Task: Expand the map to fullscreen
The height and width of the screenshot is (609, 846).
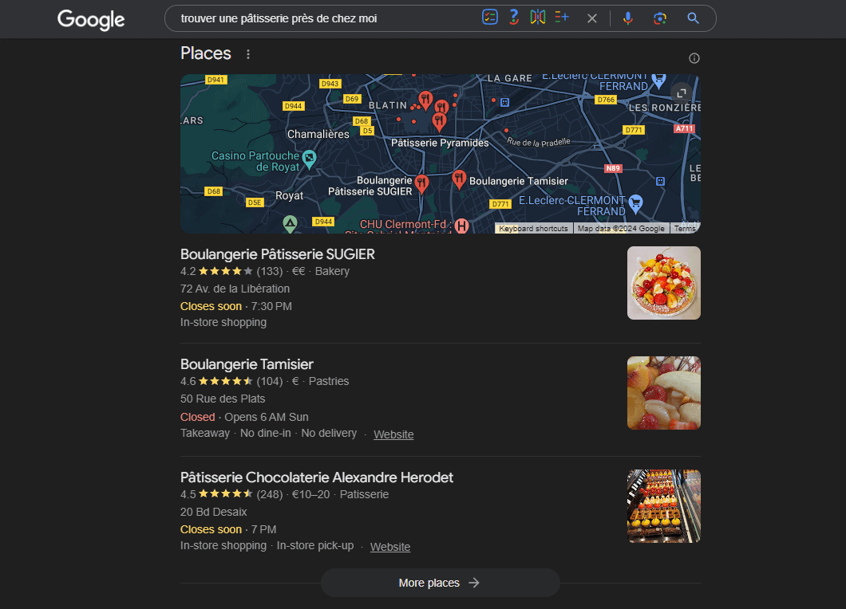Action: click(681, 93)
